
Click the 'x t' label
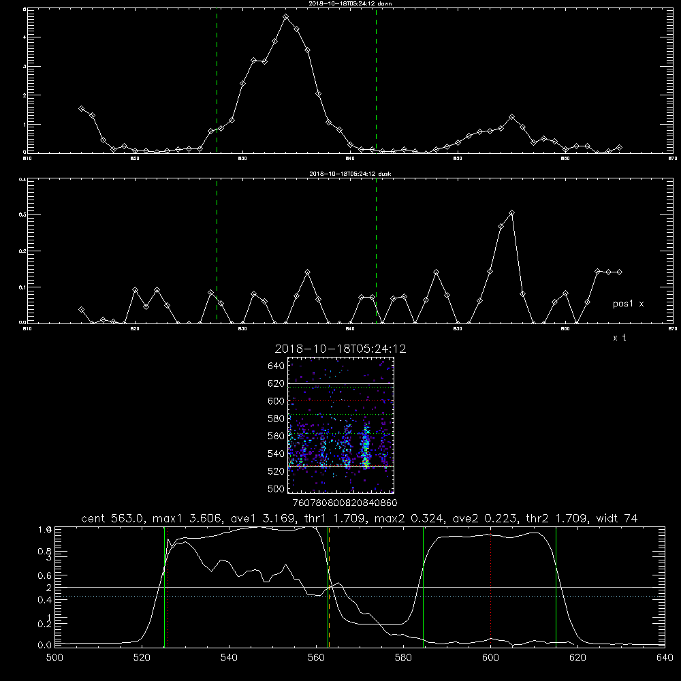coord(619,338)
